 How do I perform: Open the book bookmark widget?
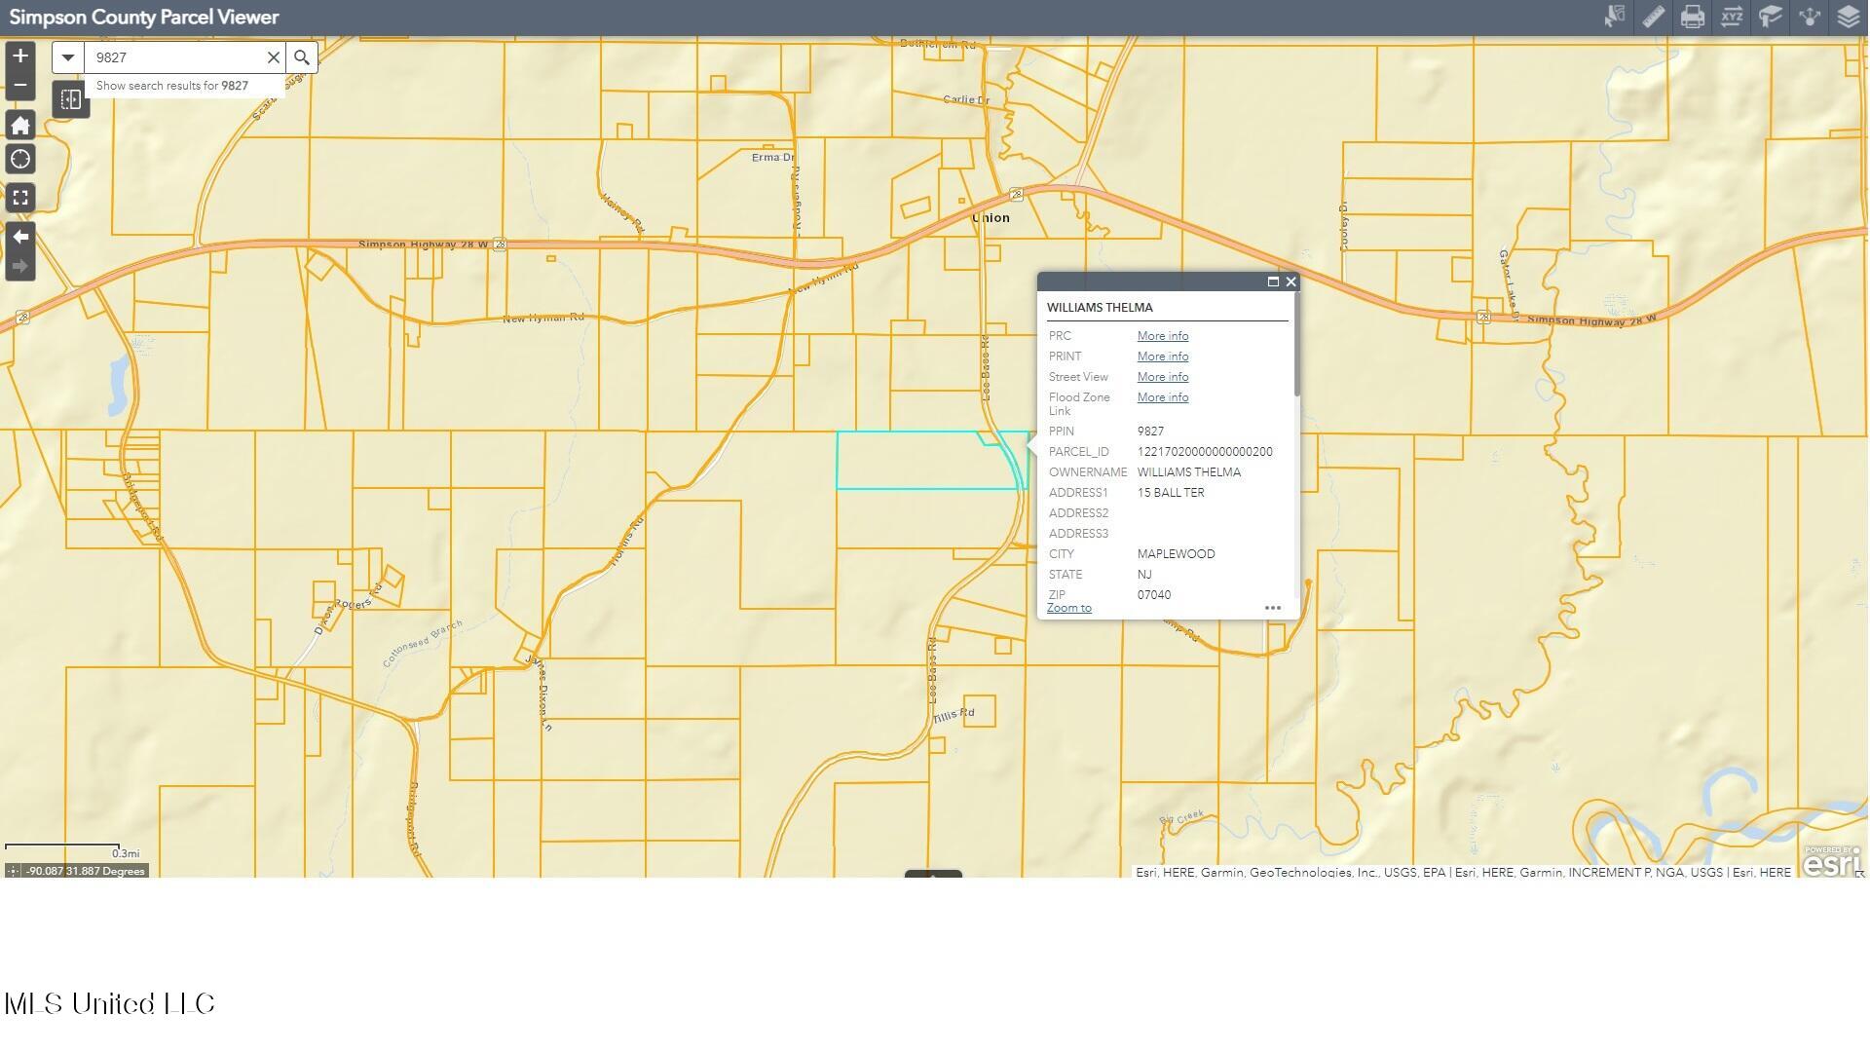[x=1771, y=17]
